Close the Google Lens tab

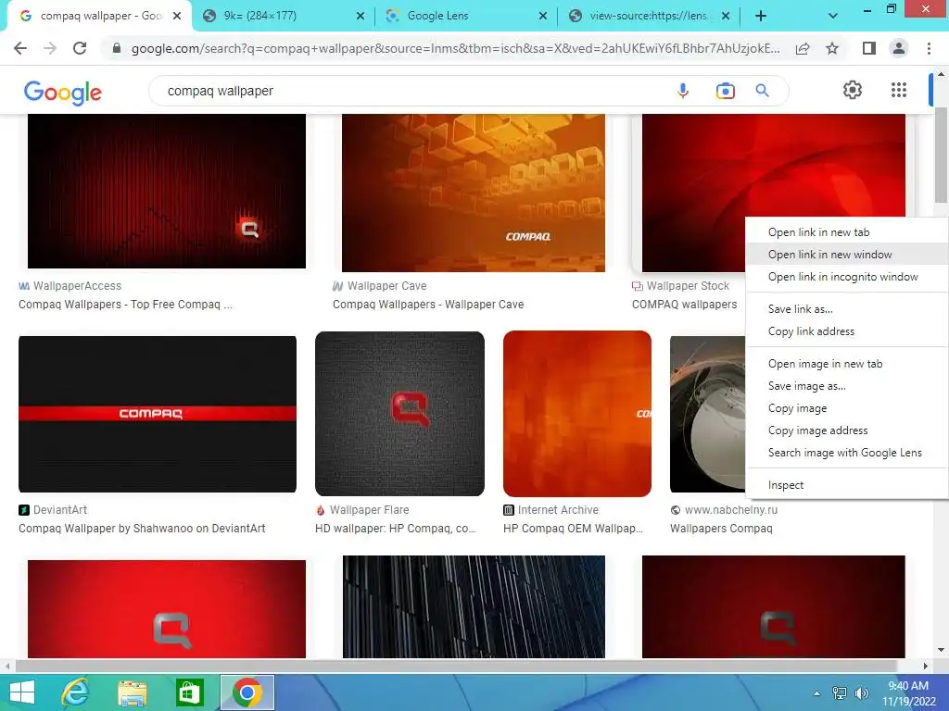[x=543, y=16]
